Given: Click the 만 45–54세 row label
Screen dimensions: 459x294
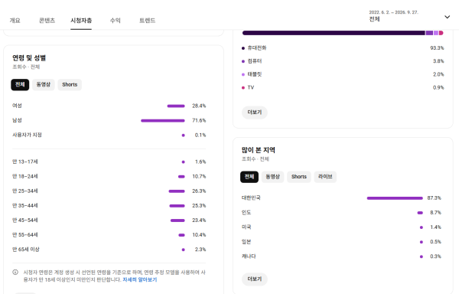Looking at the screenshot, I should (x=25, y=220).
